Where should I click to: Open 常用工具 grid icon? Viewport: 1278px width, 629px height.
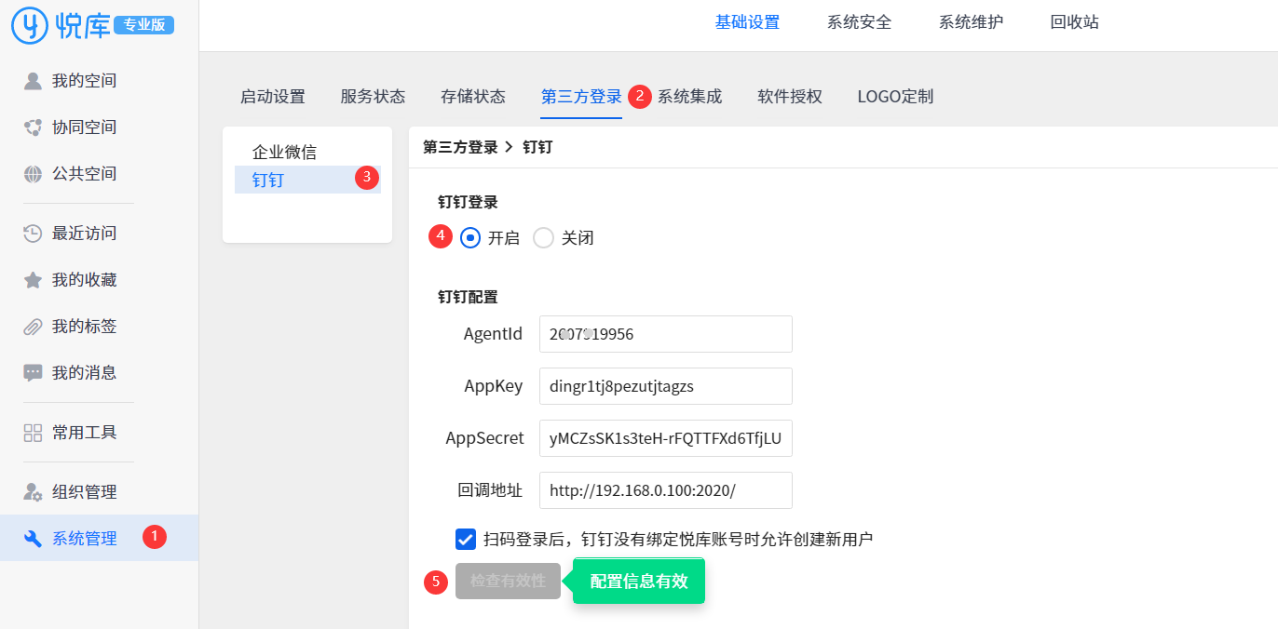pos(33,433)
